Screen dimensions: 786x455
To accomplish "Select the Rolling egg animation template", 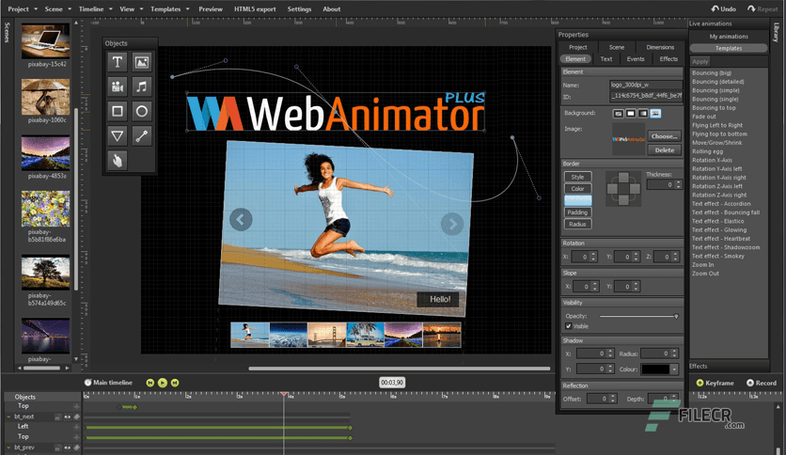I will coord(707,151).
